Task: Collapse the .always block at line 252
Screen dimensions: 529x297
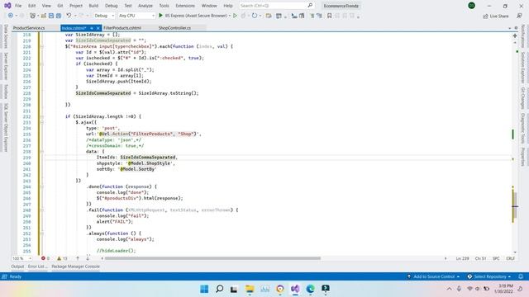Action: (x=42, y=233)
